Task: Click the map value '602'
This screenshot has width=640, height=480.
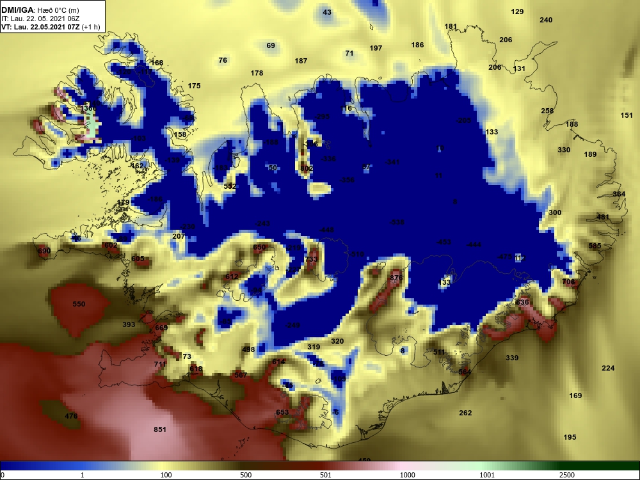Action: (111, 245)
